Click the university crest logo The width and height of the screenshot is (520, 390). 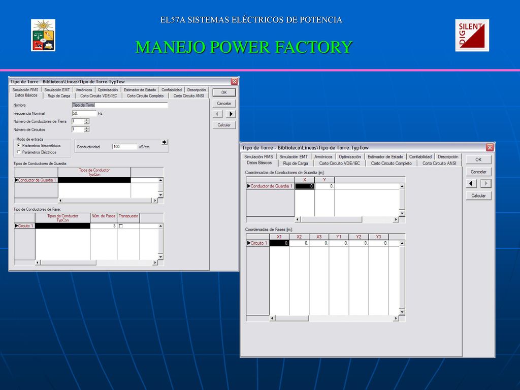(43, 35)
